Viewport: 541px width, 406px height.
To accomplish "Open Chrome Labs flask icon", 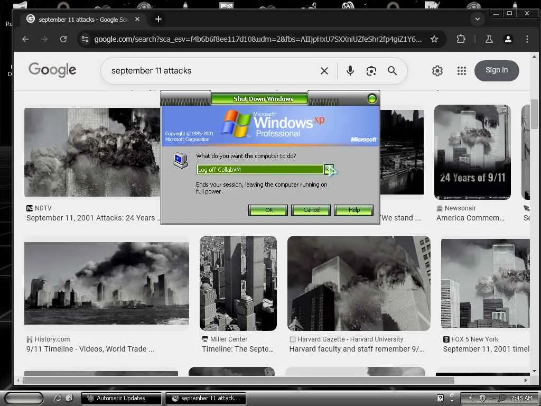I will click(x=489, y=39).
